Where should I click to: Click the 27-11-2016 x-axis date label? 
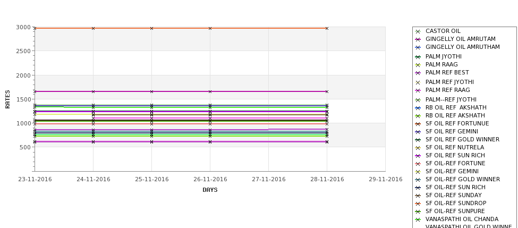(269, 179)
